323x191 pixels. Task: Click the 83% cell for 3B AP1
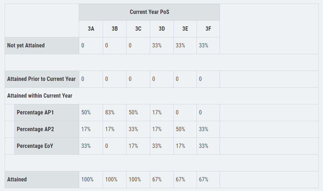tap(114, 113)
